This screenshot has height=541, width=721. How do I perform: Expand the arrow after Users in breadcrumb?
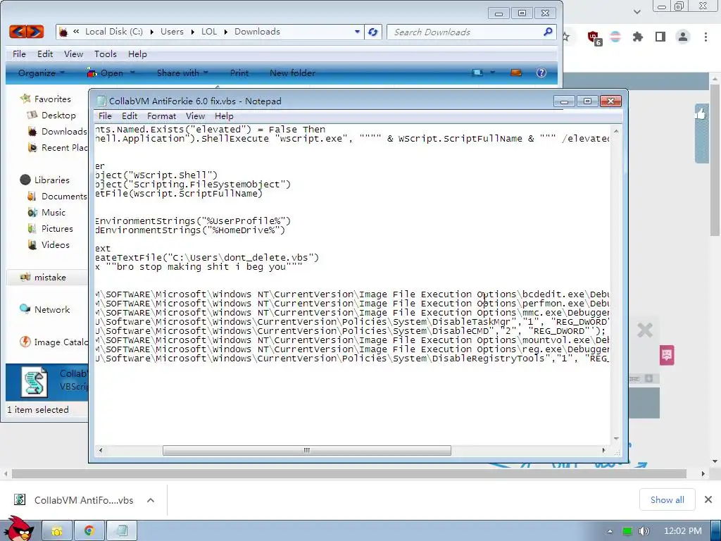click(x=192, y=32)
